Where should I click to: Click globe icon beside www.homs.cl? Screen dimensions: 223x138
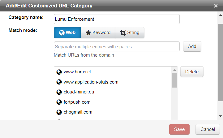[59, 72]
